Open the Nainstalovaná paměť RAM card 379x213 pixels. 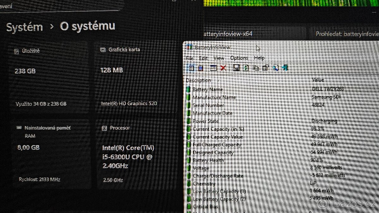(51, 154)
